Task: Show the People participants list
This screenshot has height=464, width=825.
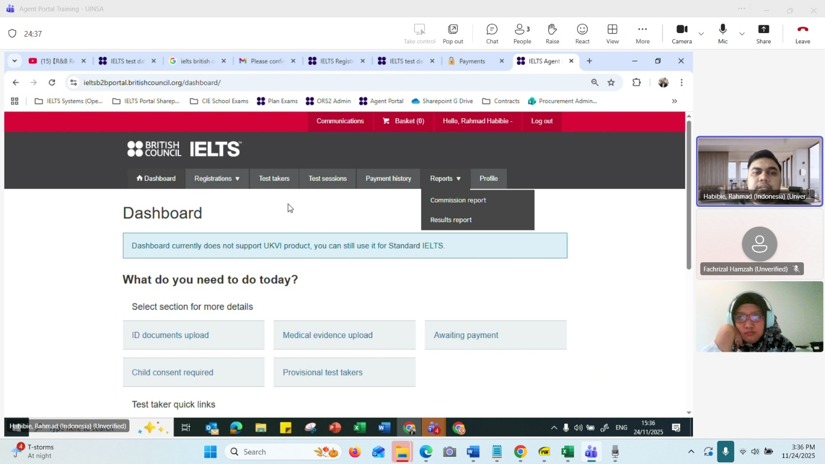Action: tap(522, 34)
